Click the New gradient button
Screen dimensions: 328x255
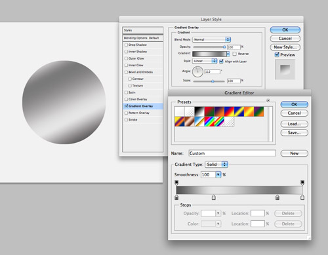coord(295,153)
